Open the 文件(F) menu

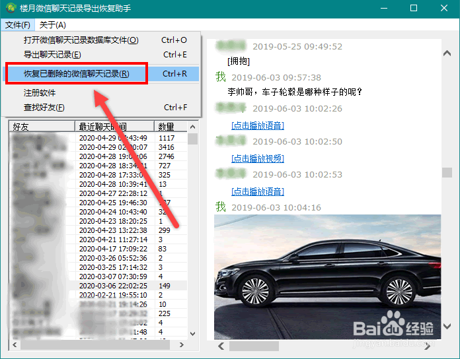coord(18,25)
